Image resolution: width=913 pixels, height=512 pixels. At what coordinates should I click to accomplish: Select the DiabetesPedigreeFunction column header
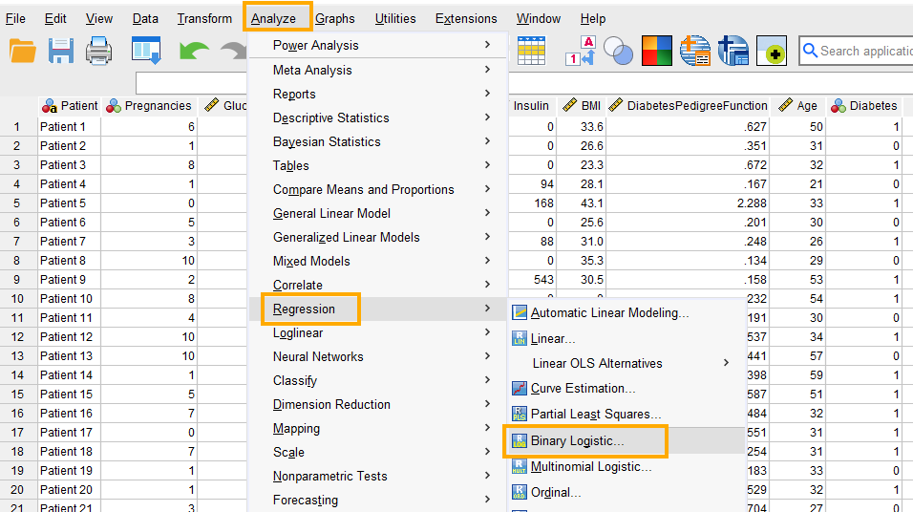[688, 105]
